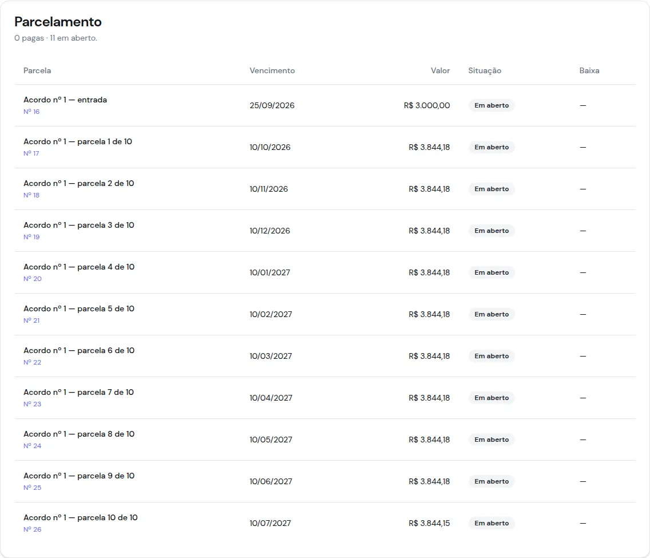Viewport: 650px width, 558px height.
Task: Click the due date 10/01/2027
Action: [x=270, y=273]
